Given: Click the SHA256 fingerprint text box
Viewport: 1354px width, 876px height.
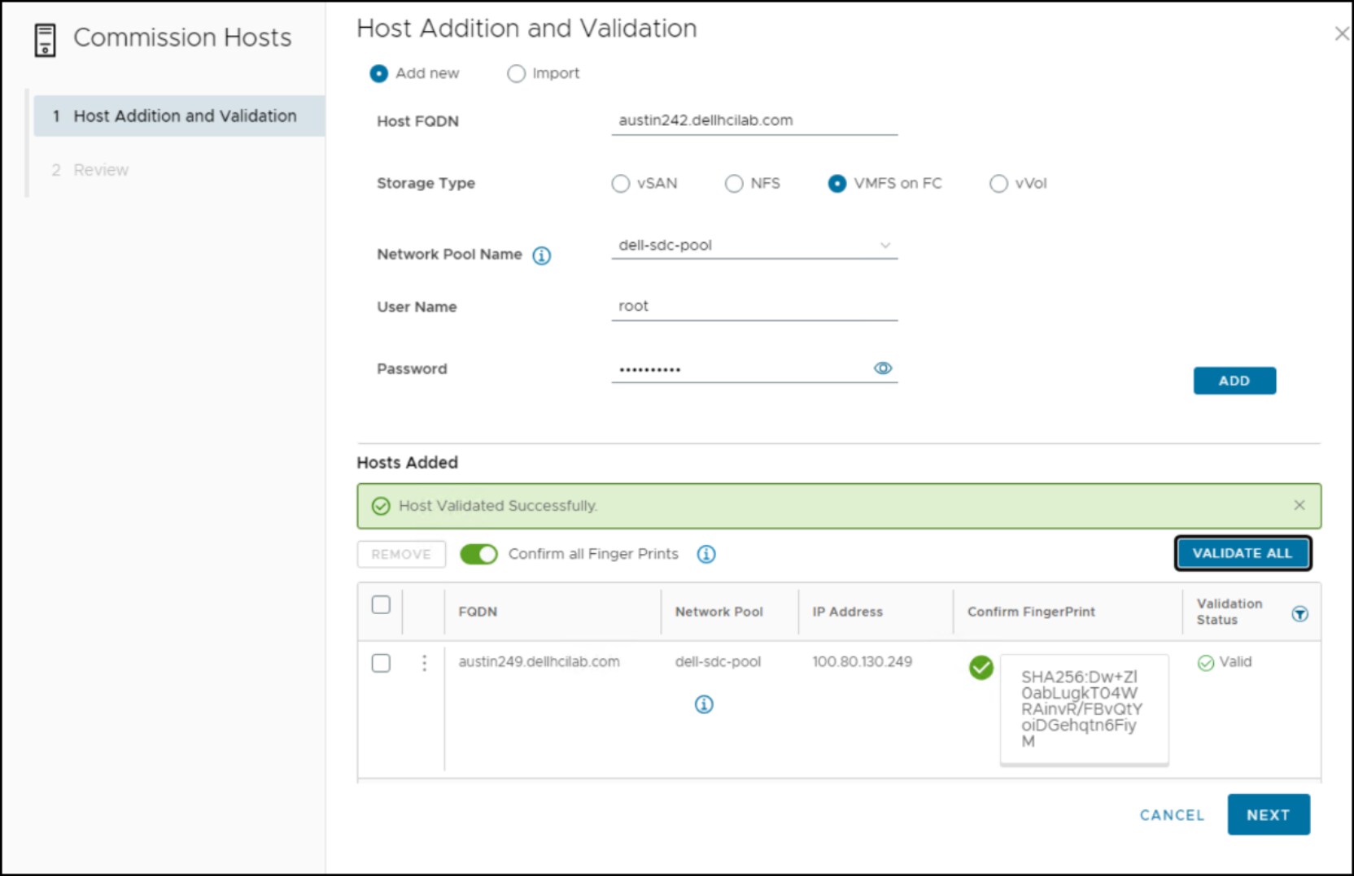Looking at the screenshot, I should tap(1084, 709).
